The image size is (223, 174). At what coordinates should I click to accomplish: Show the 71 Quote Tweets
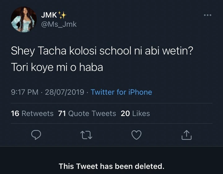[x=87, y=114]
